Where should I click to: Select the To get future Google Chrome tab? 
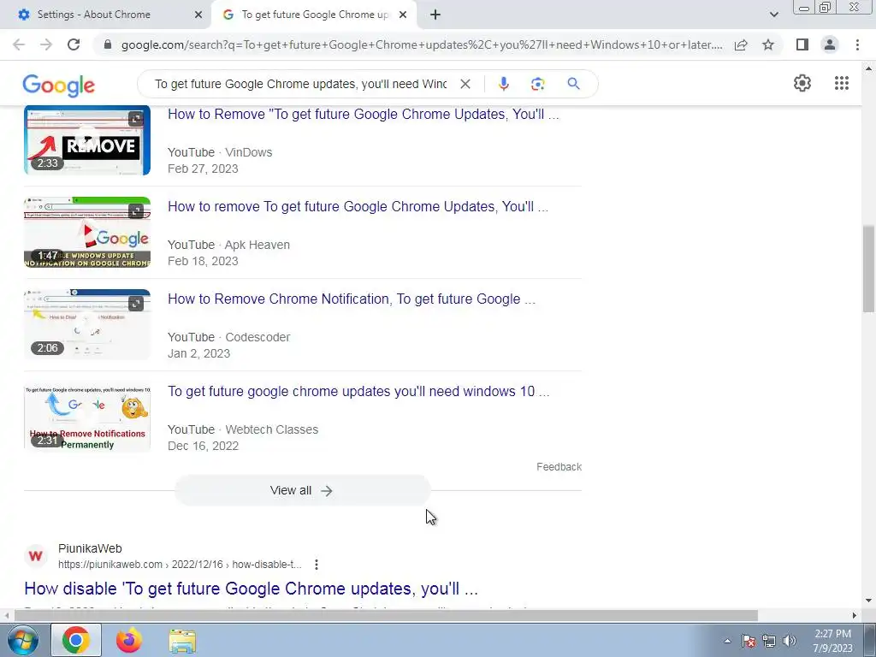pos(315,15)
